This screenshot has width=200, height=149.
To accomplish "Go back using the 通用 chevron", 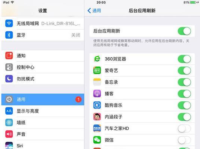I will [94, 10].
